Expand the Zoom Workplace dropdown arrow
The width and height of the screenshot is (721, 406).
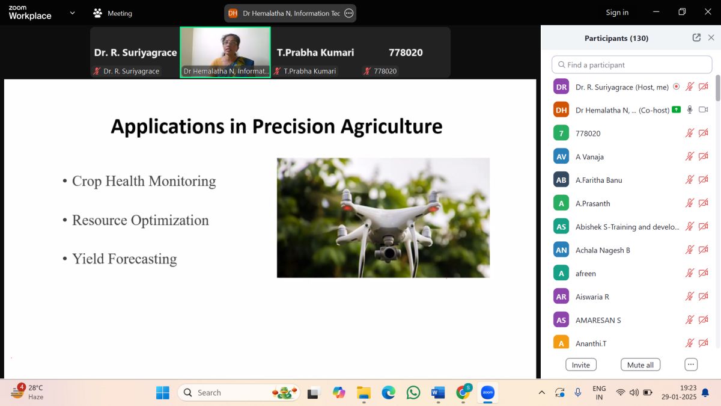click(73, 13)
